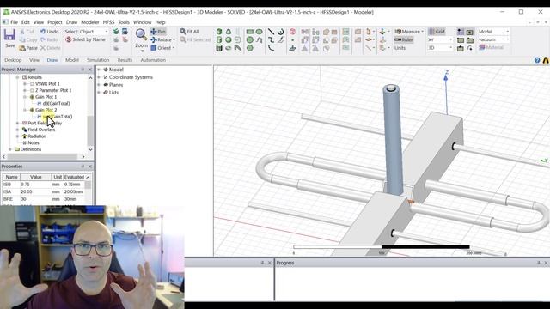Image resolution: width=550 pixels, height=309 pixels.
Task: Open the HFSS menu
Action: click(108, 22)
